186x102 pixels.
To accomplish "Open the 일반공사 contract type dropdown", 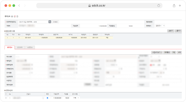I will 160,26.
